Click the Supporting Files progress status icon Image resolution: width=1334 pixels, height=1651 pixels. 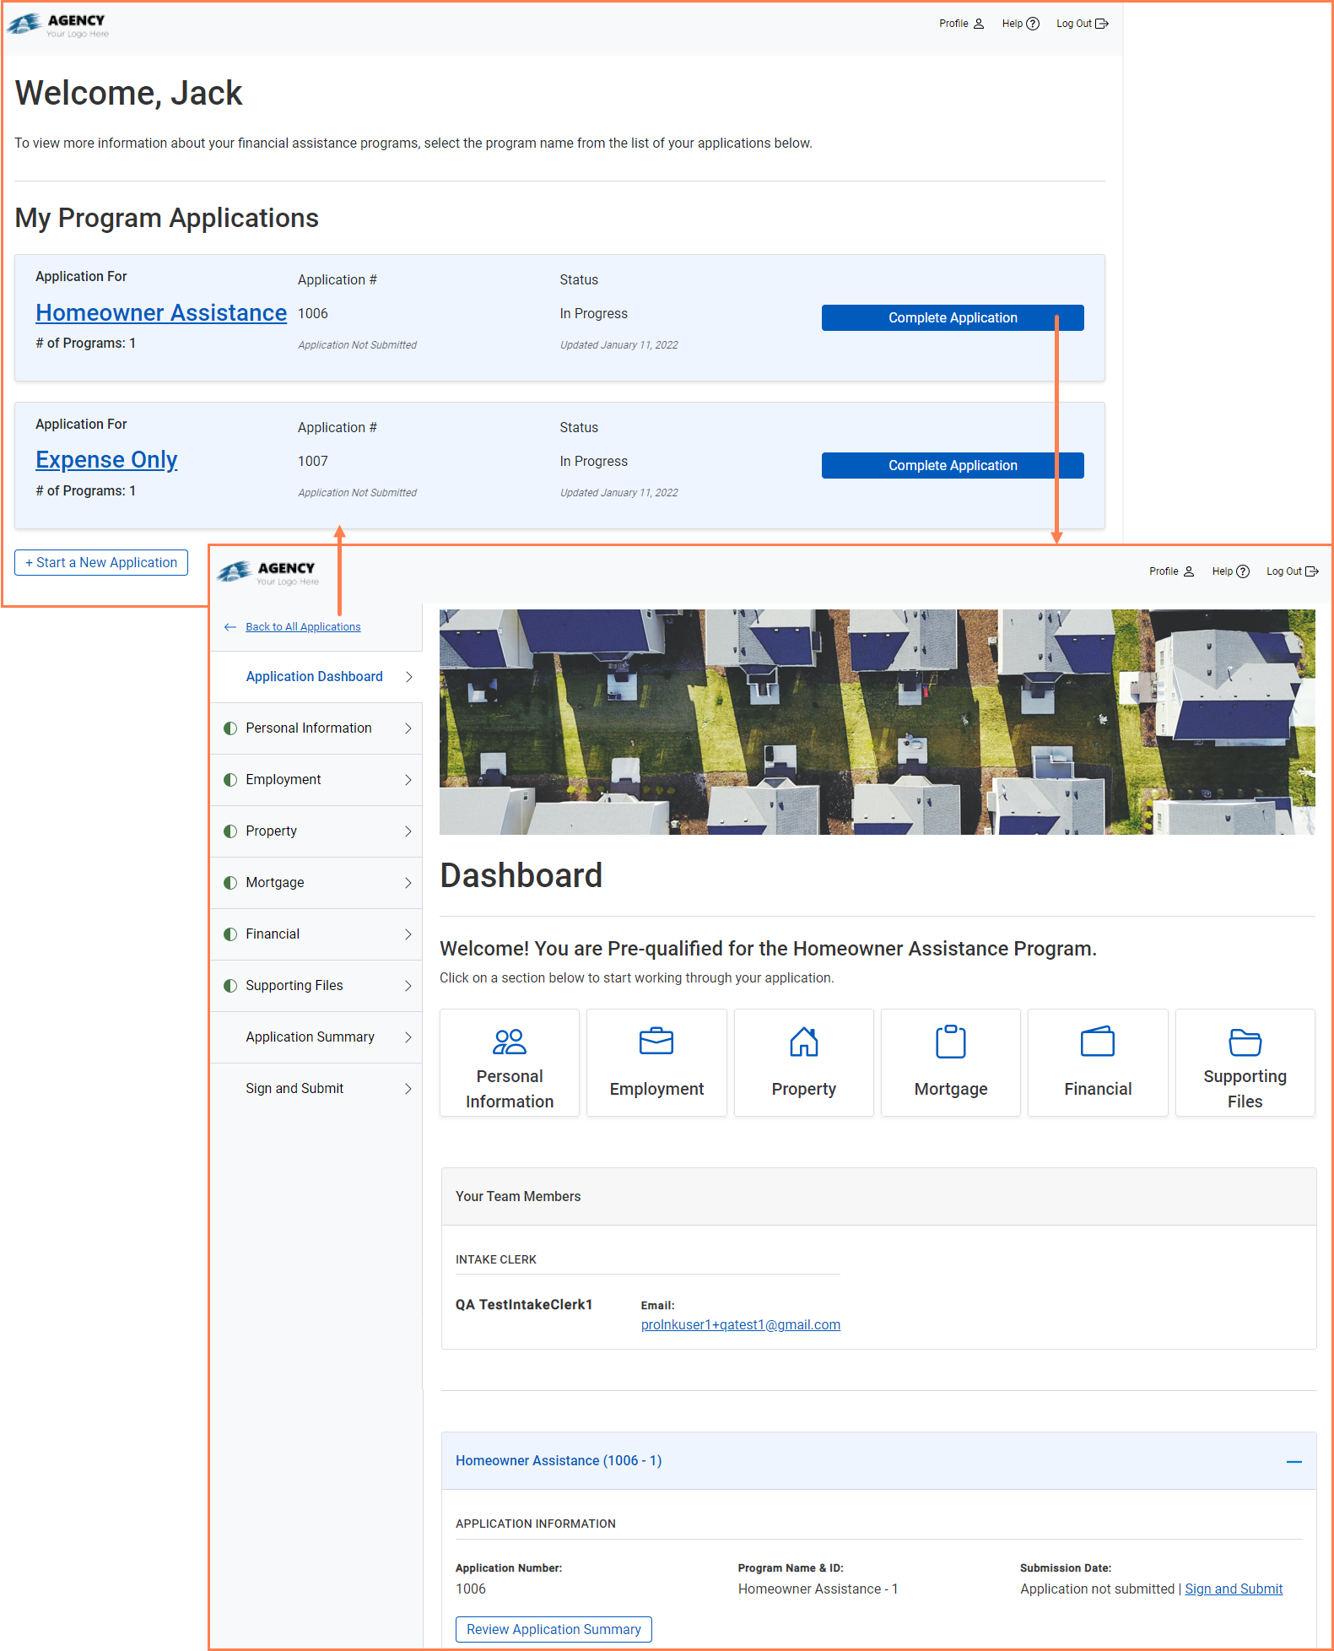point(230,986)
